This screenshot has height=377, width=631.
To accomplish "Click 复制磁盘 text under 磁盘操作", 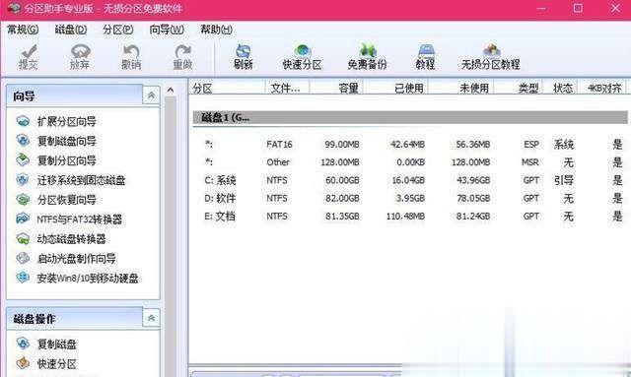I will [57, 345].
